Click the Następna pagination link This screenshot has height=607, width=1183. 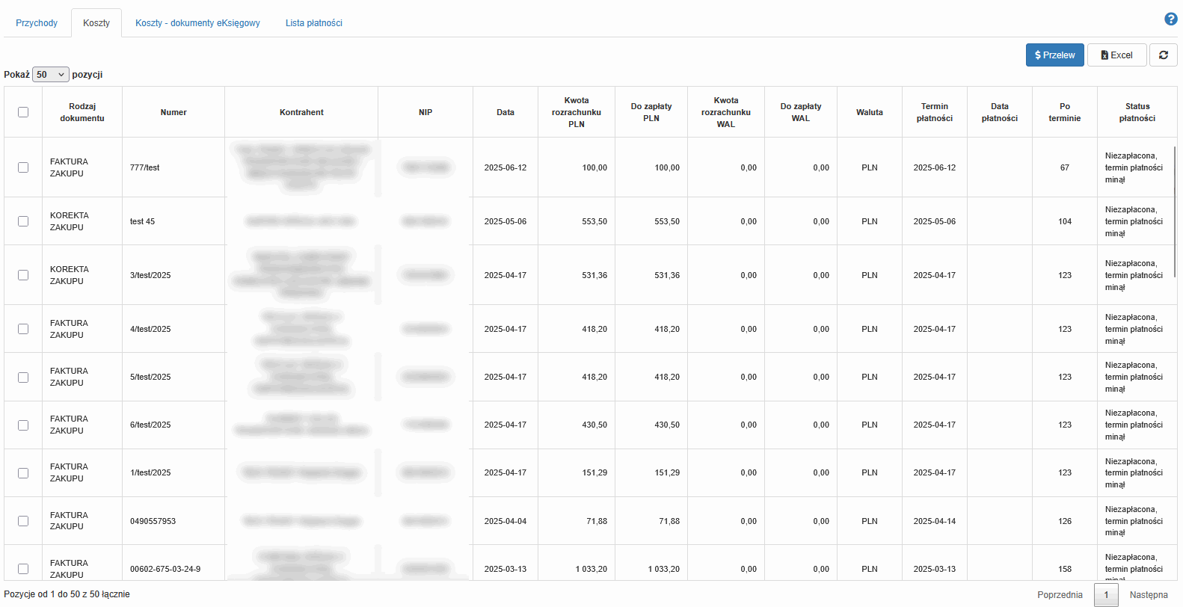(x=1148, y=595)
